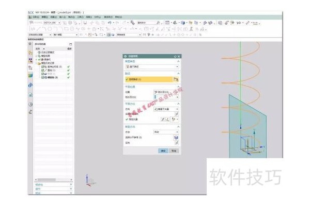Open the Assembly Navigator sidebar tab
The width and height of the screenshot is (310, 206).
click(x=30, y=53)
